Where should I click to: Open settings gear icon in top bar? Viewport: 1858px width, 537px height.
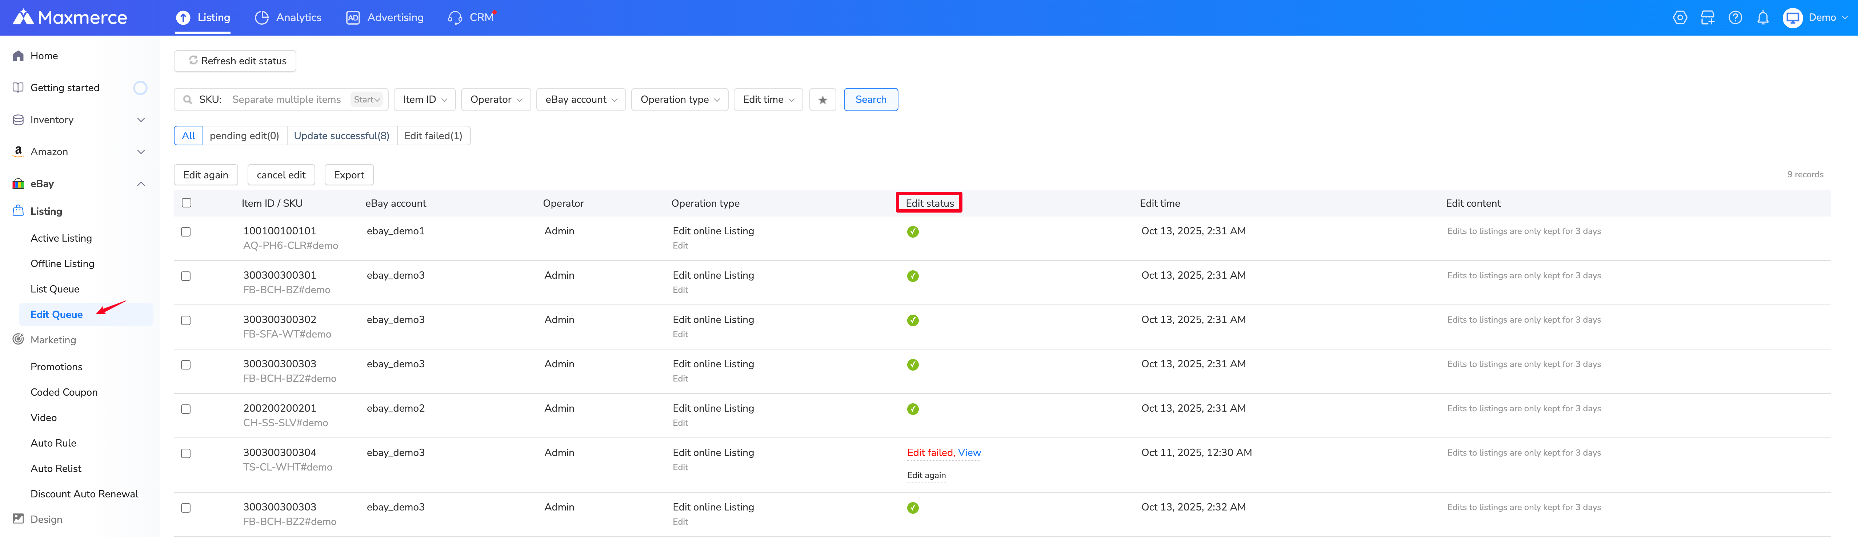[1680, 17]
